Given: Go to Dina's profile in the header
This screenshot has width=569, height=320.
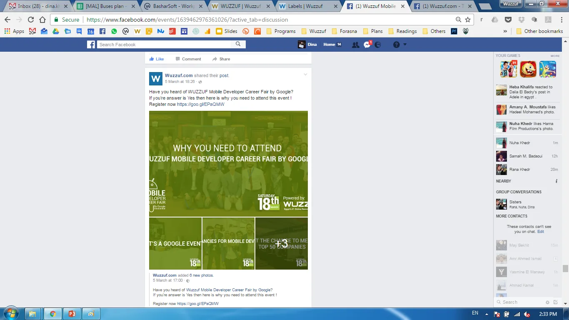Looking at the screenshot, I should click(307, 45).
